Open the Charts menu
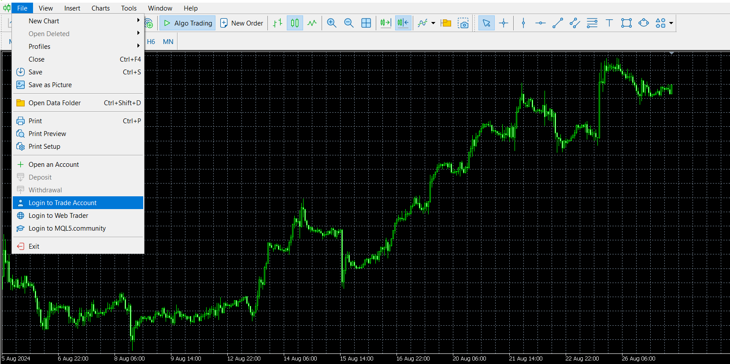 click(100, 8)
